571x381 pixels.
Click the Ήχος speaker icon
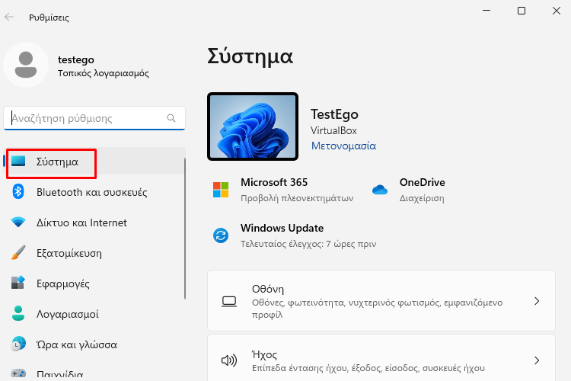(229, 360)
